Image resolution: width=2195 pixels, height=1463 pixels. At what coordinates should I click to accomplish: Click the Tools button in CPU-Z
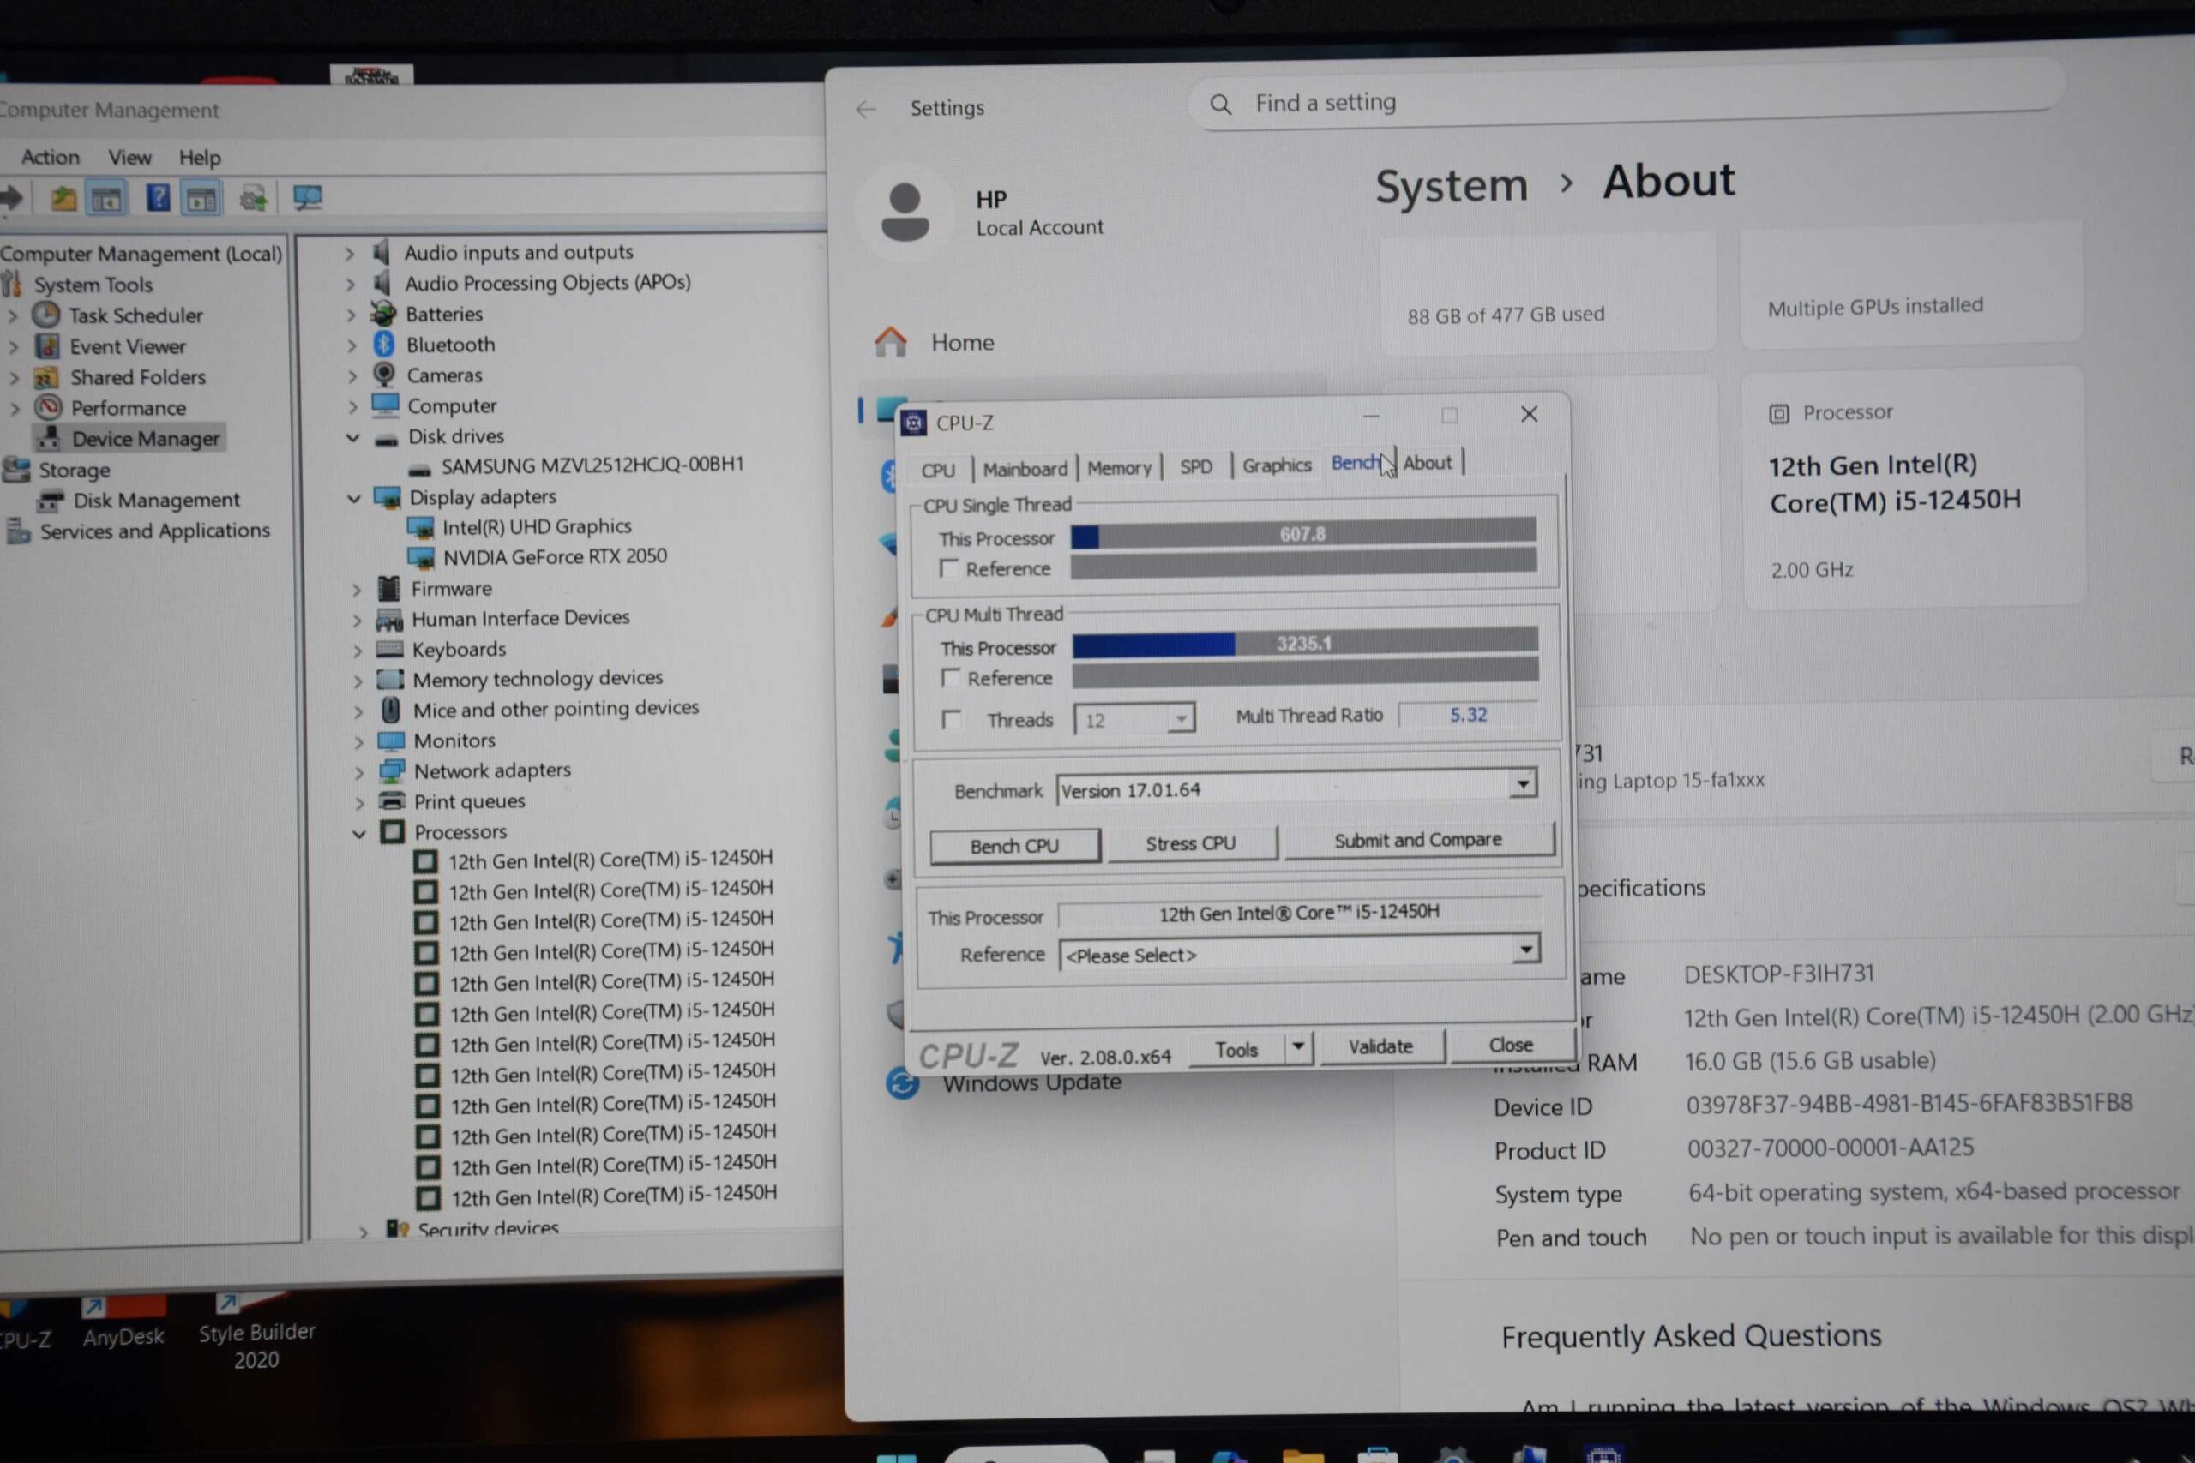1236,1050
